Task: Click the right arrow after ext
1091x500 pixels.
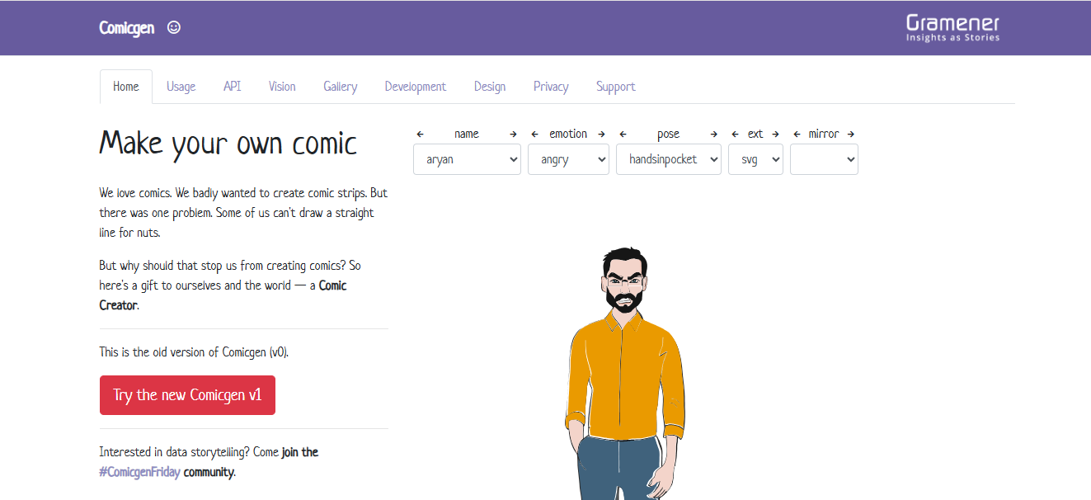Action: click(776, 134)
